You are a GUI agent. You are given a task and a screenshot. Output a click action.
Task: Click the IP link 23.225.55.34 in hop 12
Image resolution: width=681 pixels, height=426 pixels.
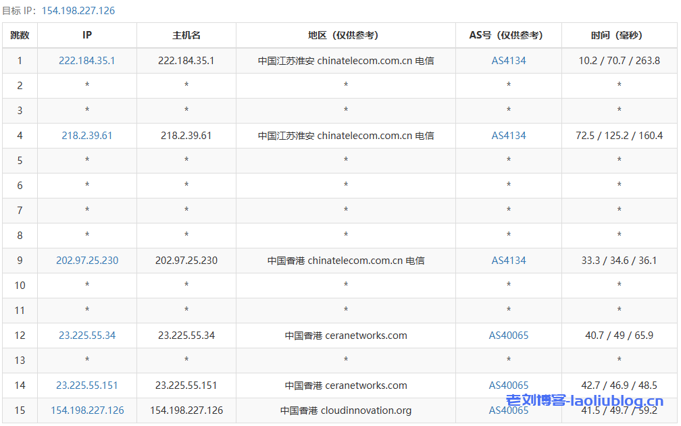(87, 336)
